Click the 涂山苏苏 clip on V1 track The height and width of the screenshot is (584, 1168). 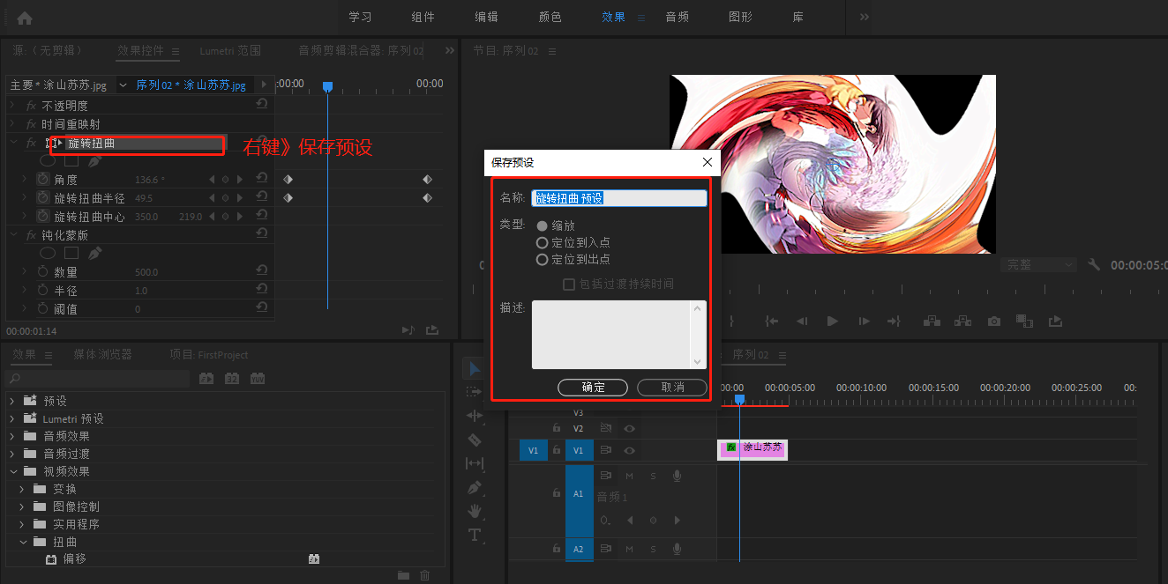pos(752,448)
